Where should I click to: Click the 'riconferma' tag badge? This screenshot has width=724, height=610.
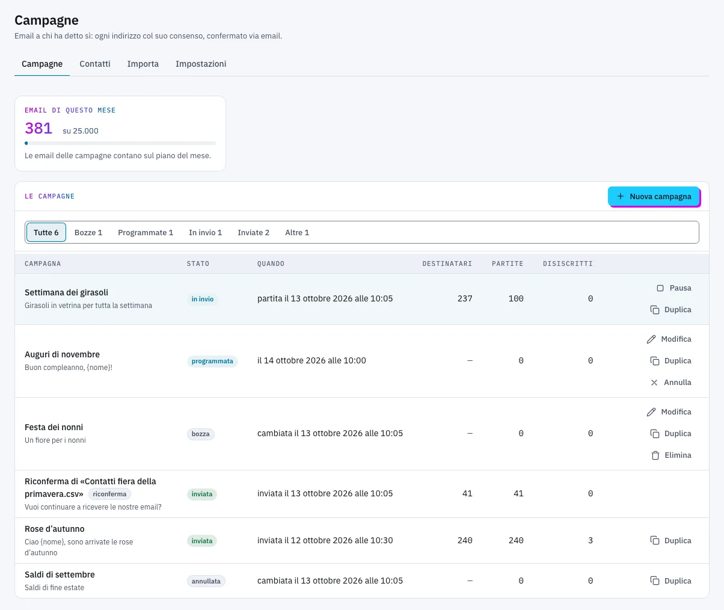pos(110,494)
